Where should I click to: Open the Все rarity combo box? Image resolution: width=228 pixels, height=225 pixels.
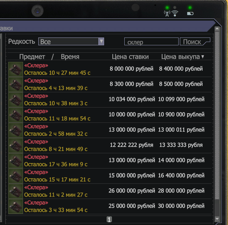(x=71, y=42)
